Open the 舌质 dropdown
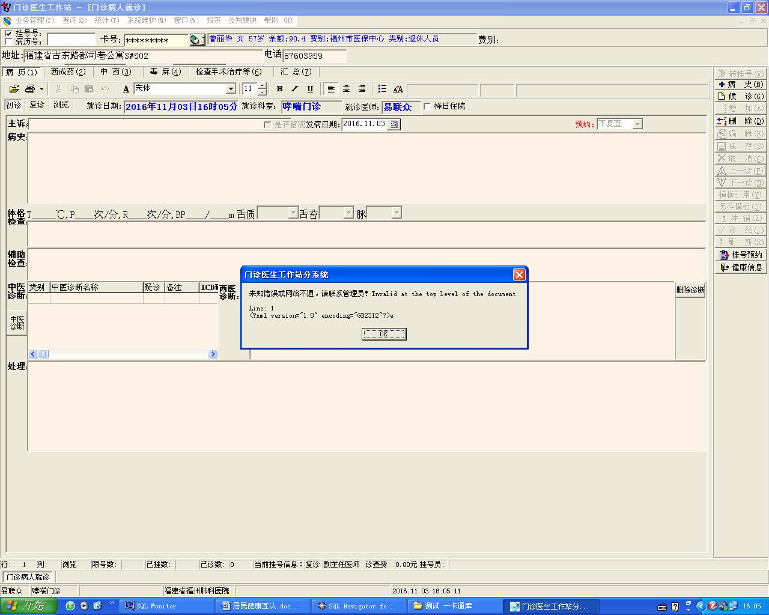The width and height of the screenshot is (769, 615). pyautogui.click(x=293, y=213)
